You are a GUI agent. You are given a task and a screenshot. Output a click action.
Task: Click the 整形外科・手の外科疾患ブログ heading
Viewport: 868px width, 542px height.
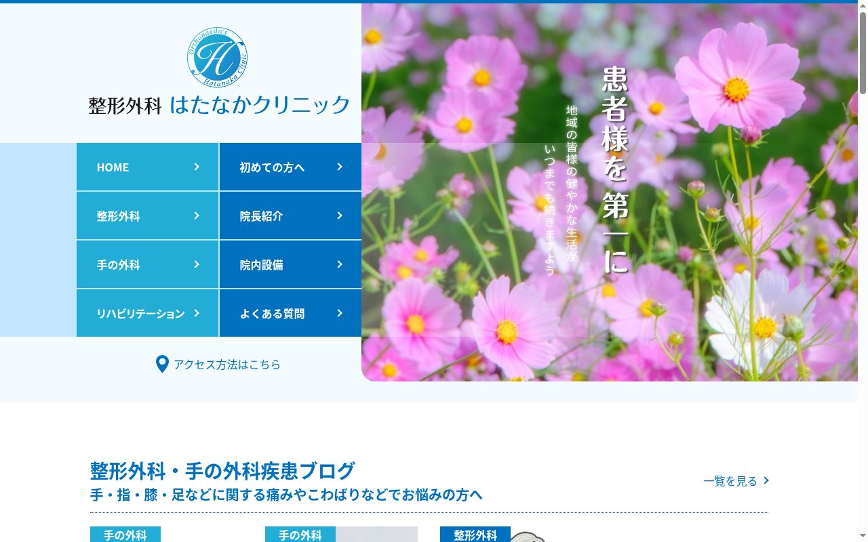point(222,471)
